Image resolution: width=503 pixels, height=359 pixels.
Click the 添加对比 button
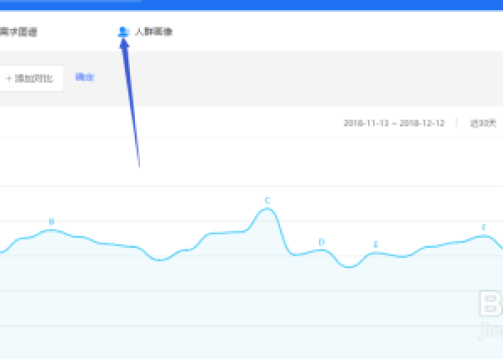coord(30,78)
